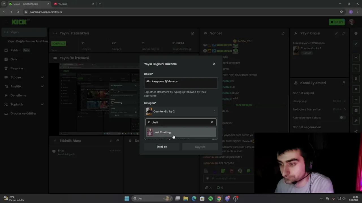Open the Windows Start menu
Image resolution: width=362 pixels, height=203 pixels.
(127, 198)
